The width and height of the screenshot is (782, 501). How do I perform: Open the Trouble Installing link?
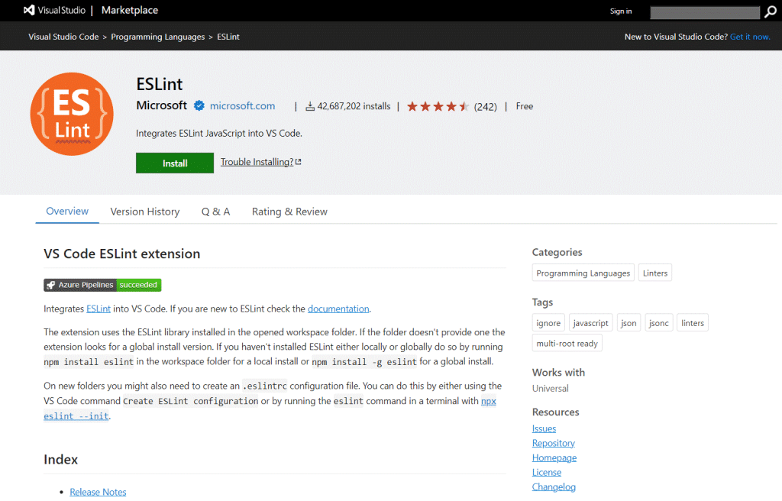[257, 162]
